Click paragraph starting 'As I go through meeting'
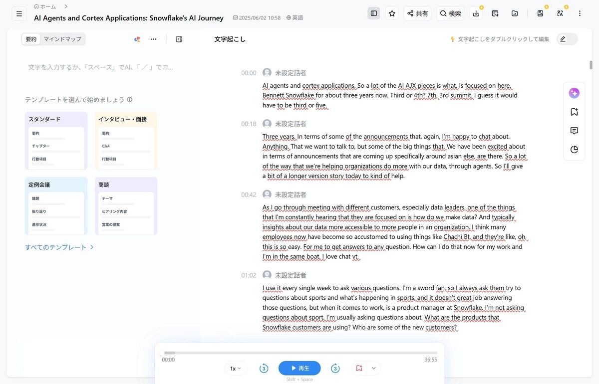Screen dimensions: 599x384 click(394, 232)
